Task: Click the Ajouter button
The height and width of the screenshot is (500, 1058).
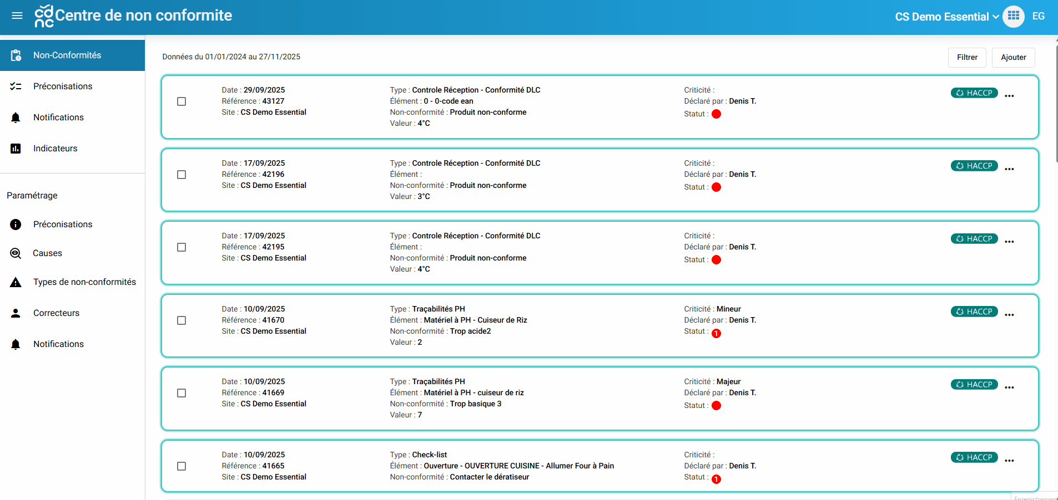Action: tap(1013, 57)
